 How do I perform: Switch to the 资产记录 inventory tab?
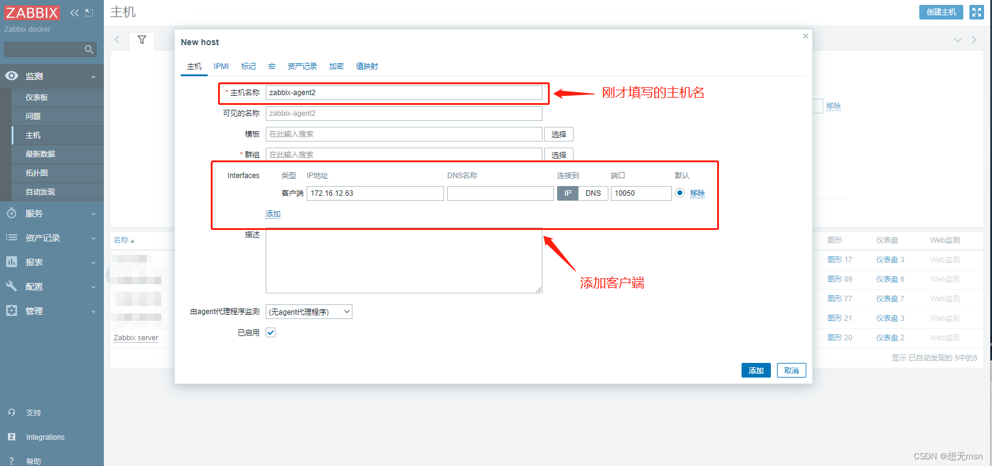(302, 66)
